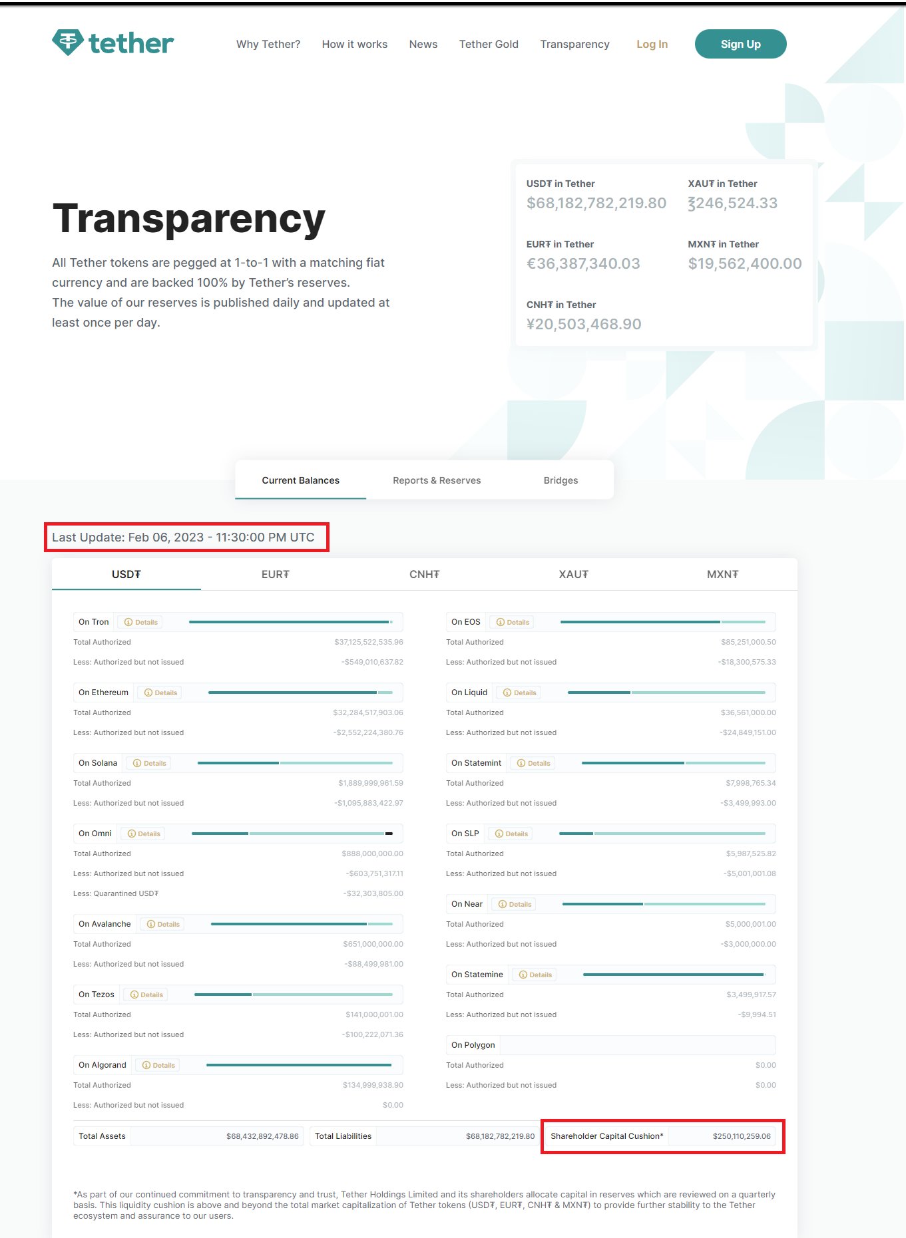Open Details info for On Ethereum
906x1238 pixels.
coord(161,693)
